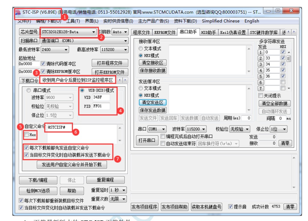308x221 pixels.
Task: Choose HEX模式 in receive buffer
Action: click(x=141, y=56)
